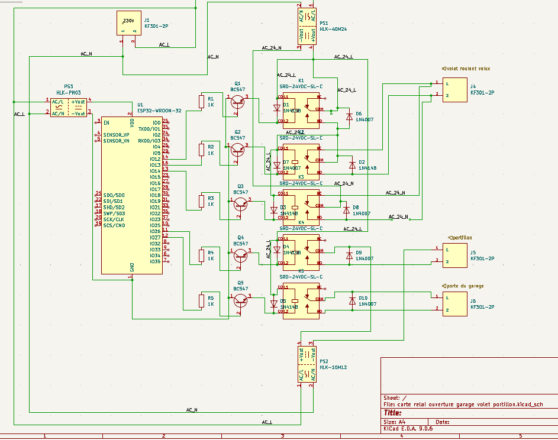Select the R5 1K resistor
The image size is (558, 440).
click(201, 301)
